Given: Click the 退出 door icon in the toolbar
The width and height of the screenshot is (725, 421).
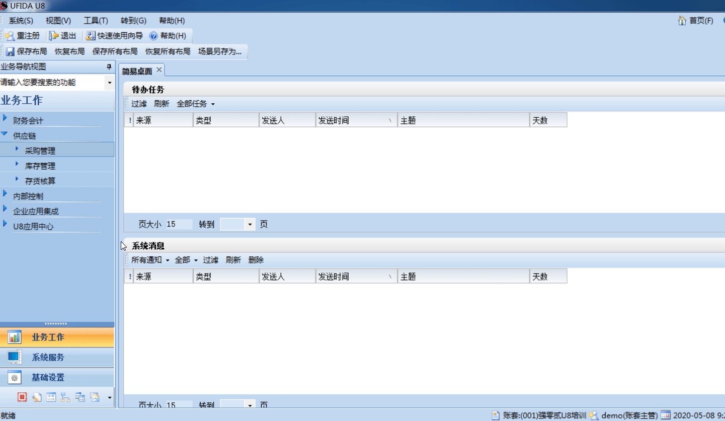Looking at the screenshot, I should [54, 36].
